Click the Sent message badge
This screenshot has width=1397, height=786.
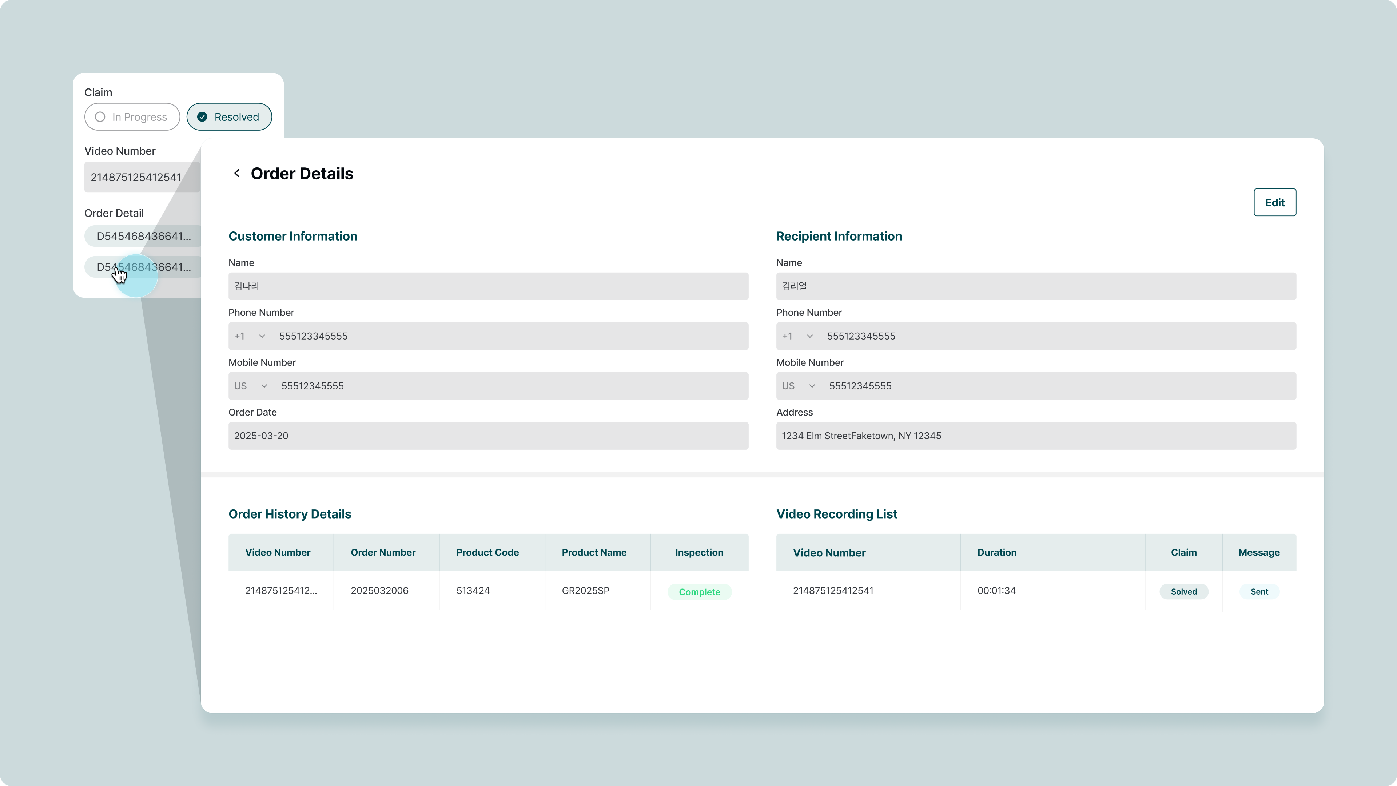[1259, 592]
